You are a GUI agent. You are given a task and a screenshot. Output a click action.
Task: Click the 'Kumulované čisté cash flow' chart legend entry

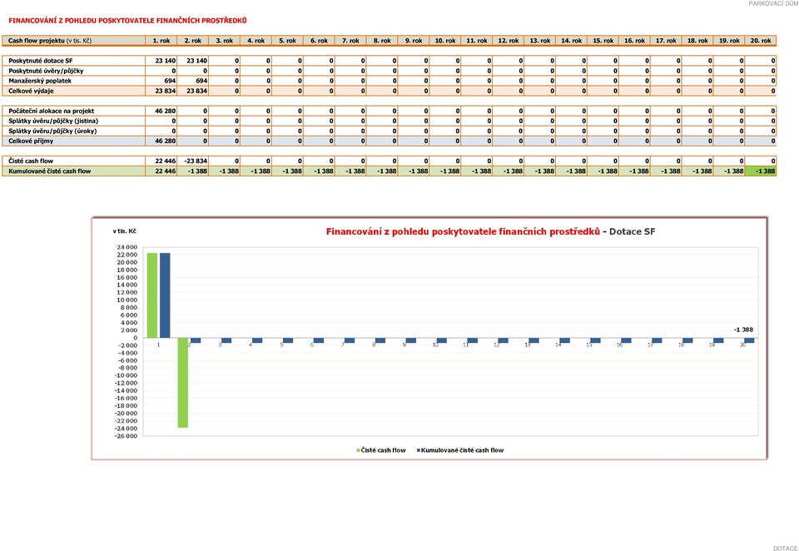(460, 450)
